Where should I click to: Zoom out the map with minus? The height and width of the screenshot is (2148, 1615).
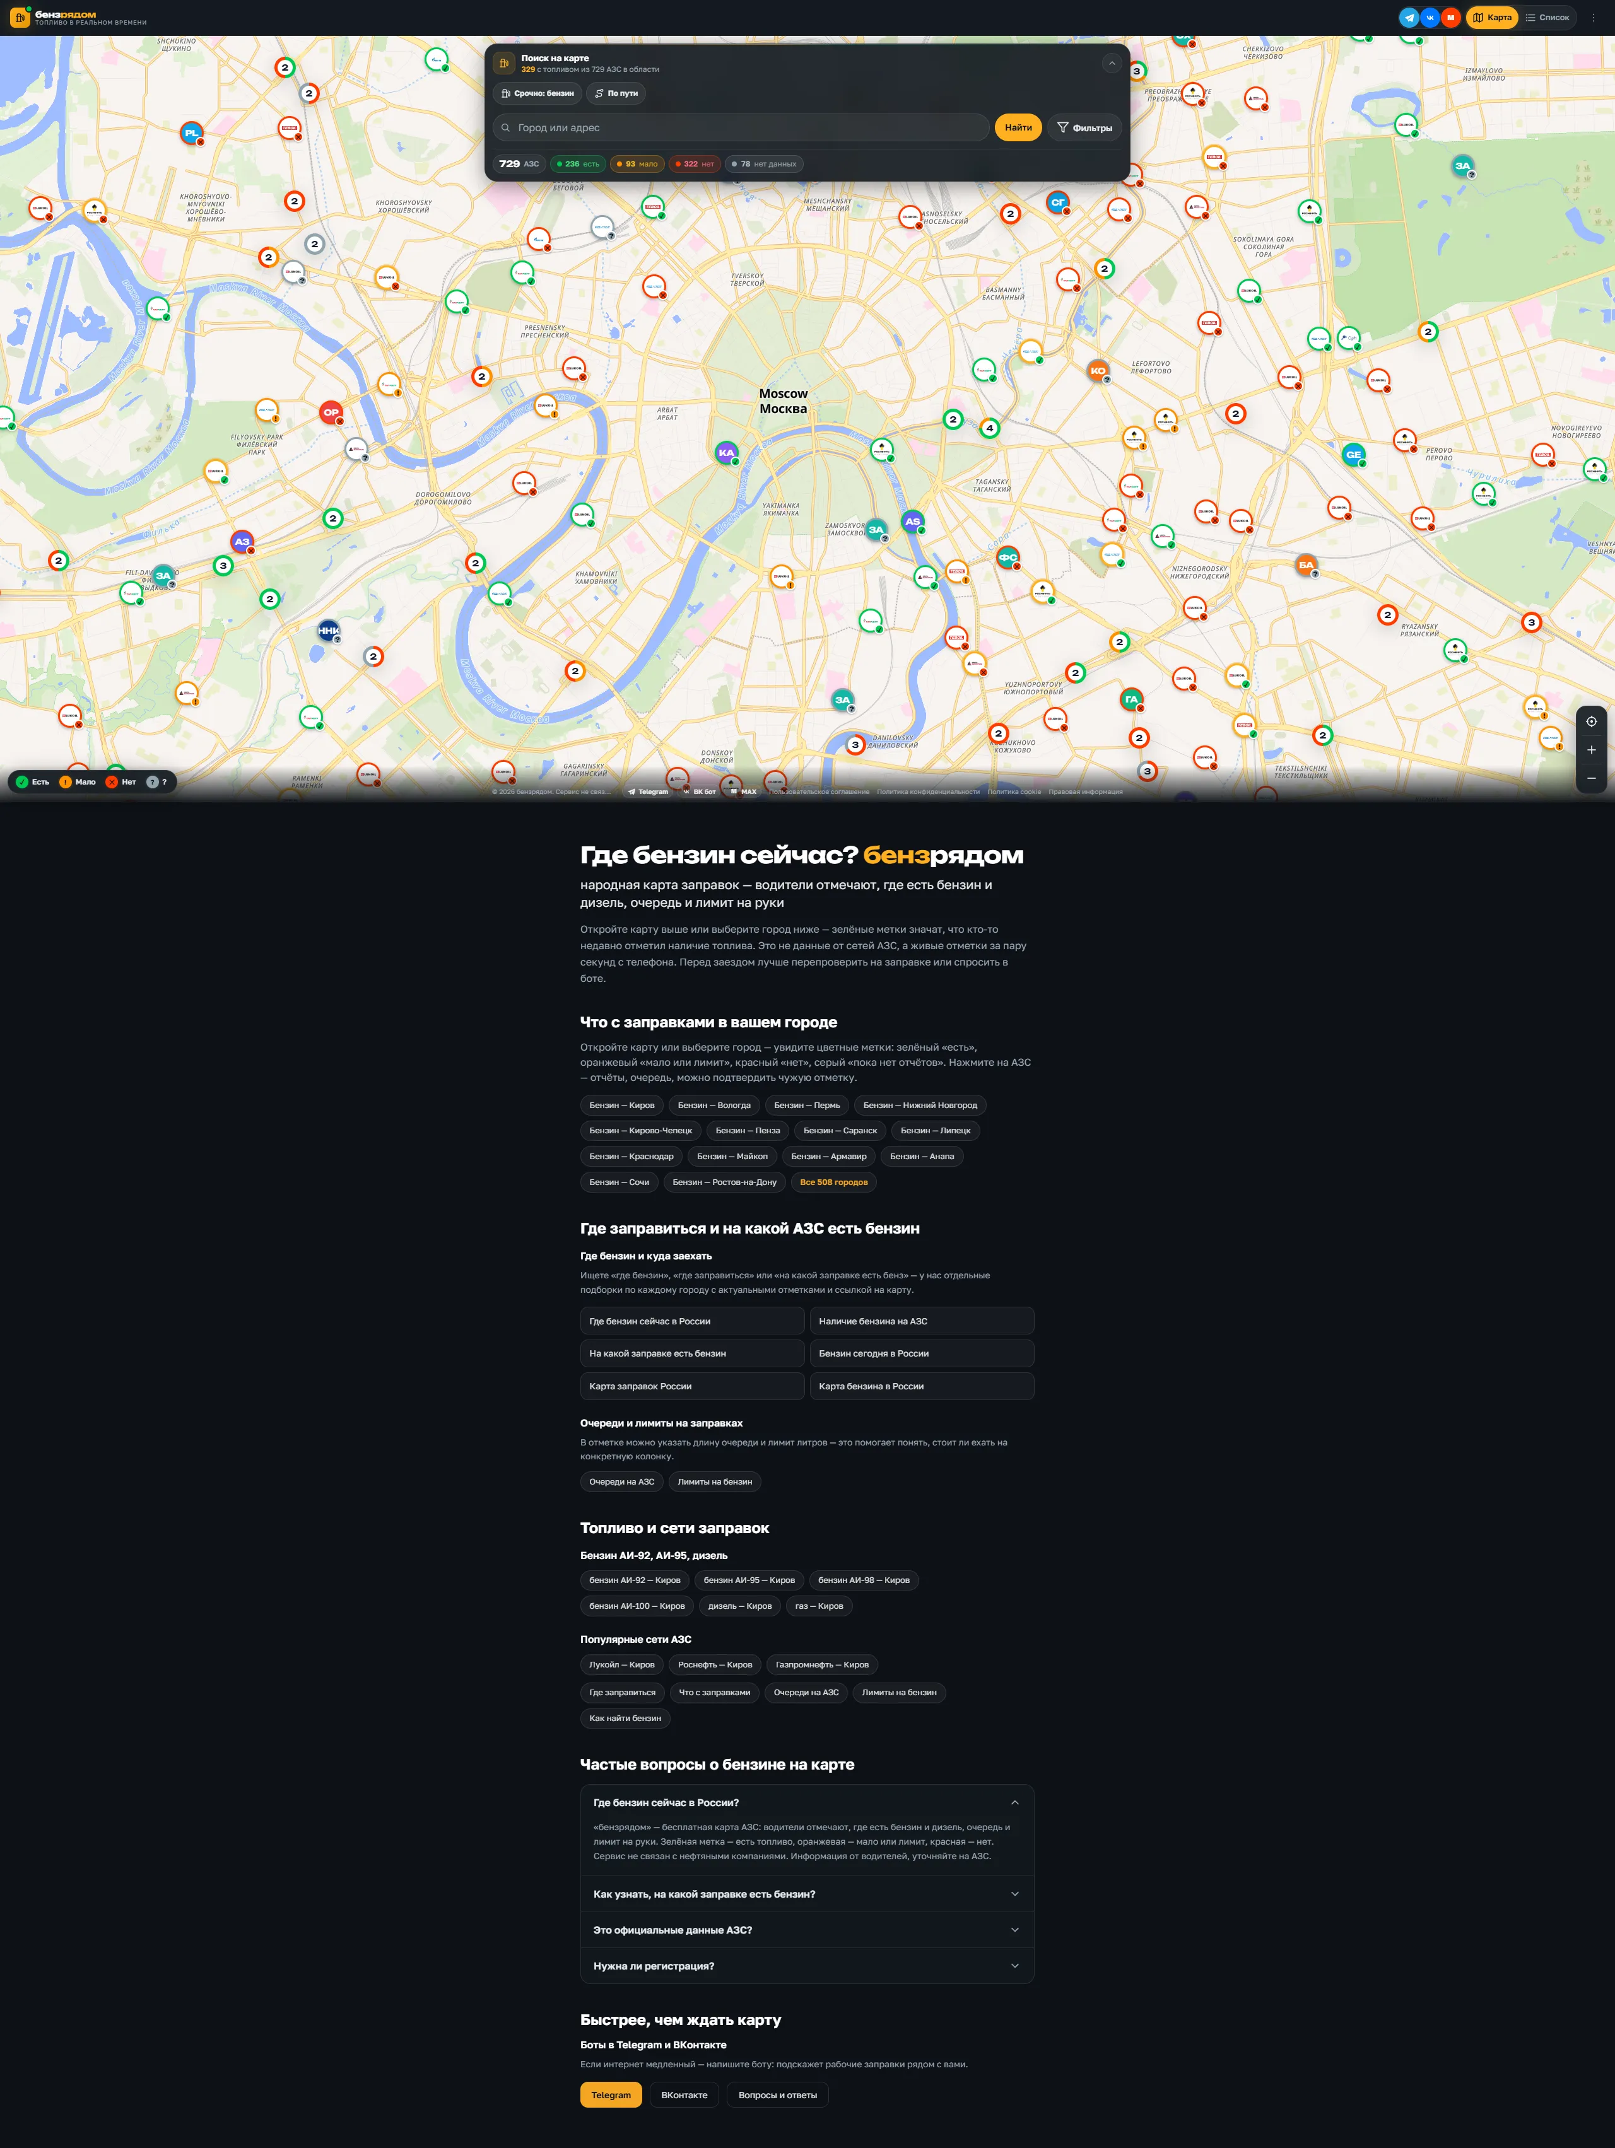pos(1591,778)
